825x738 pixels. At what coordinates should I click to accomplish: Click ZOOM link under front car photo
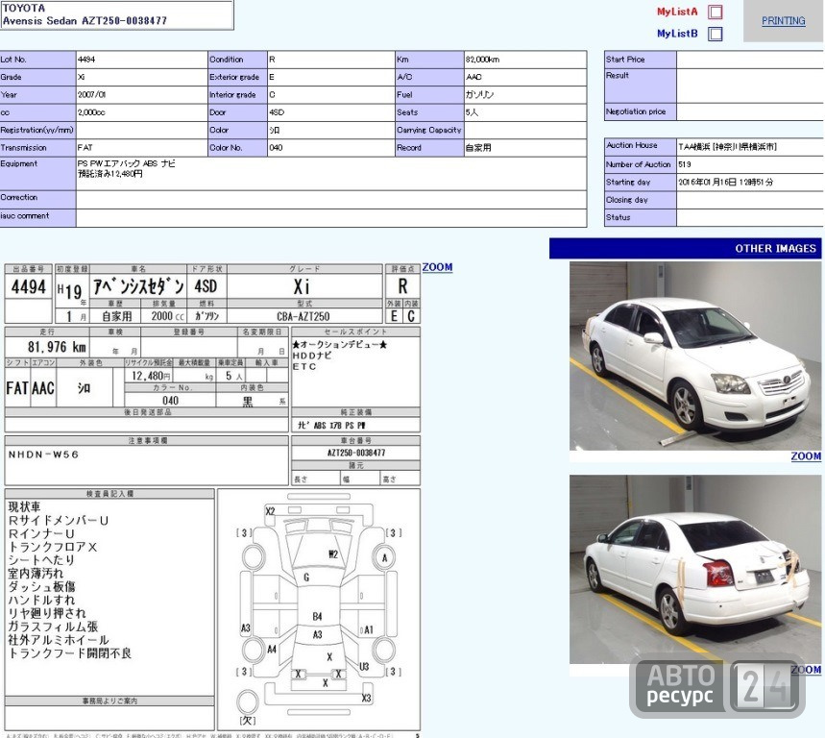(806, 456)
